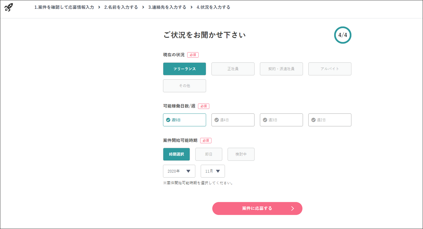Go to step 3.連絡先を入力する
The height and width of the screenshot is (229, 423).
pos(167,7)
